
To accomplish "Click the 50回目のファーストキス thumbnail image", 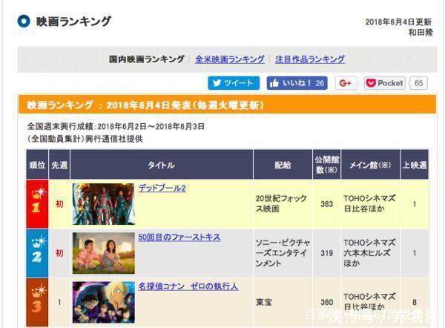I will pyautogui.click(x=104, y=253).
